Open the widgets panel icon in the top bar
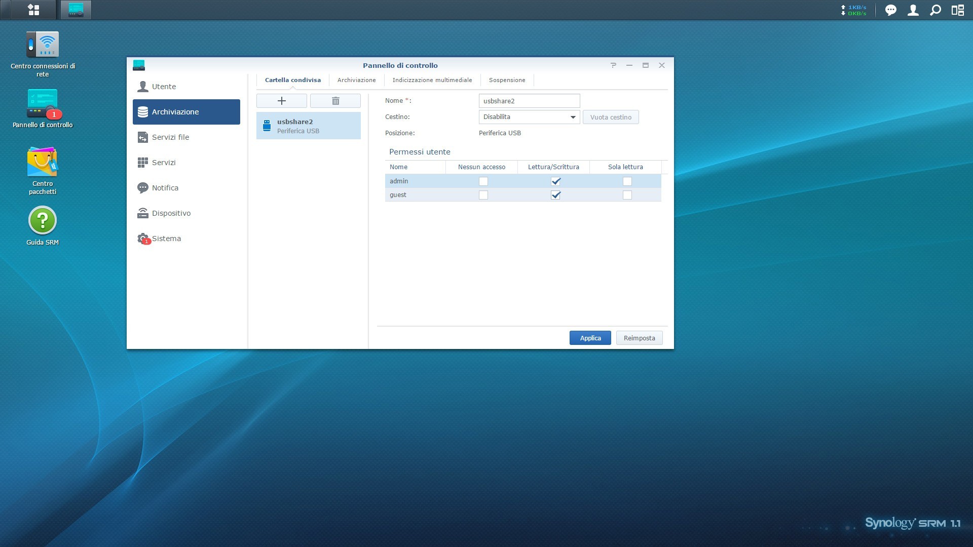The image size is (973, 547). 958,10
